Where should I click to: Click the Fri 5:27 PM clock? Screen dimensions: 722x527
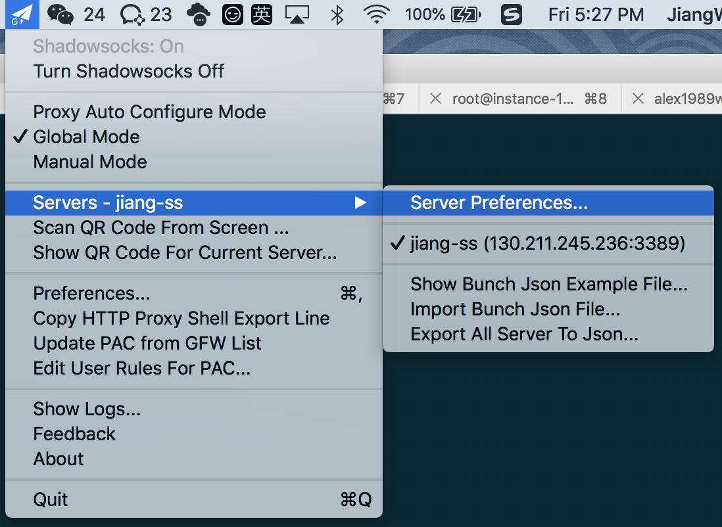pos(596,14)
